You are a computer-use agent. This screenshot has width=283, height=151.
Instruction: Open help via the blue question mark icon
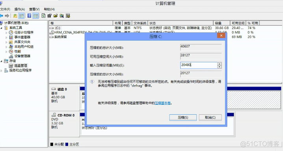(29, 16)
